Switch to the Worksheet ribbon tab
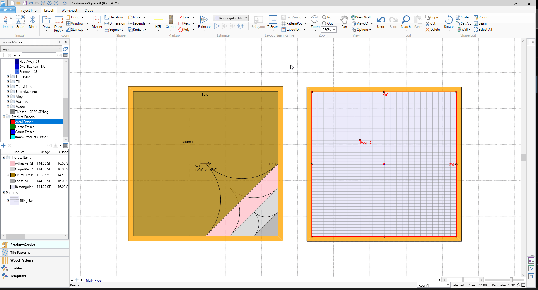Image resolution: width=538 pixels, height=290 pixels. [x=69, y=11]
